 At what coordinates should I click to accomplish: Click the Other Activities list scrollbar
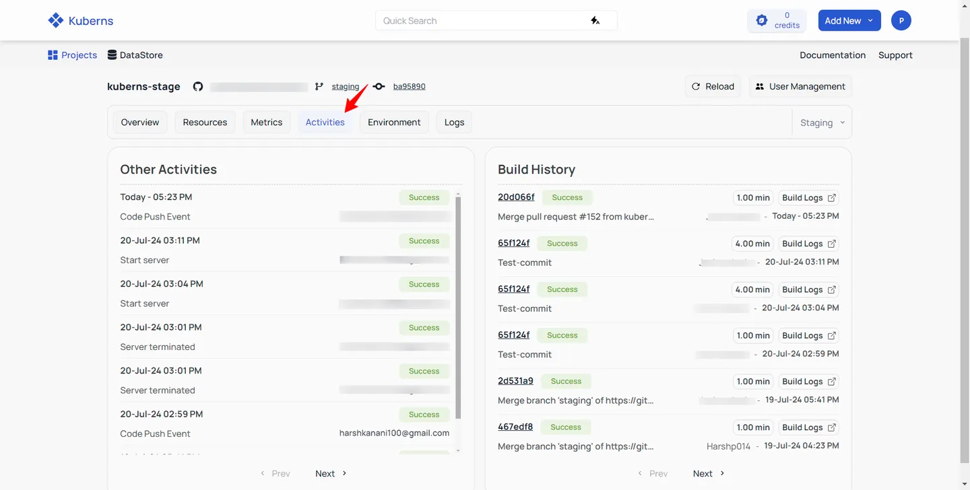point(459,308)
